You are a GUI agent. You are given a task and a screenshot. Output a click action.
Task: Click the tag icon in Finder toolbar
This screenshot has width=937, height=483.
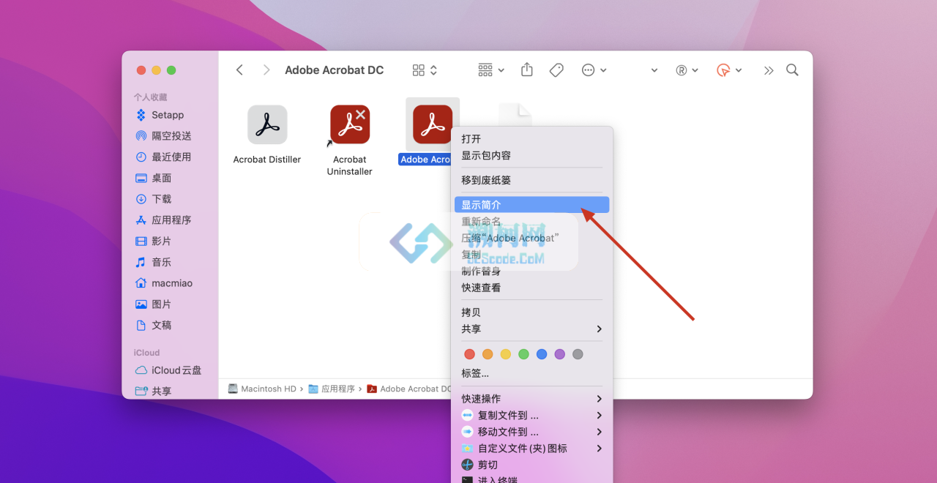pos(556,70)
